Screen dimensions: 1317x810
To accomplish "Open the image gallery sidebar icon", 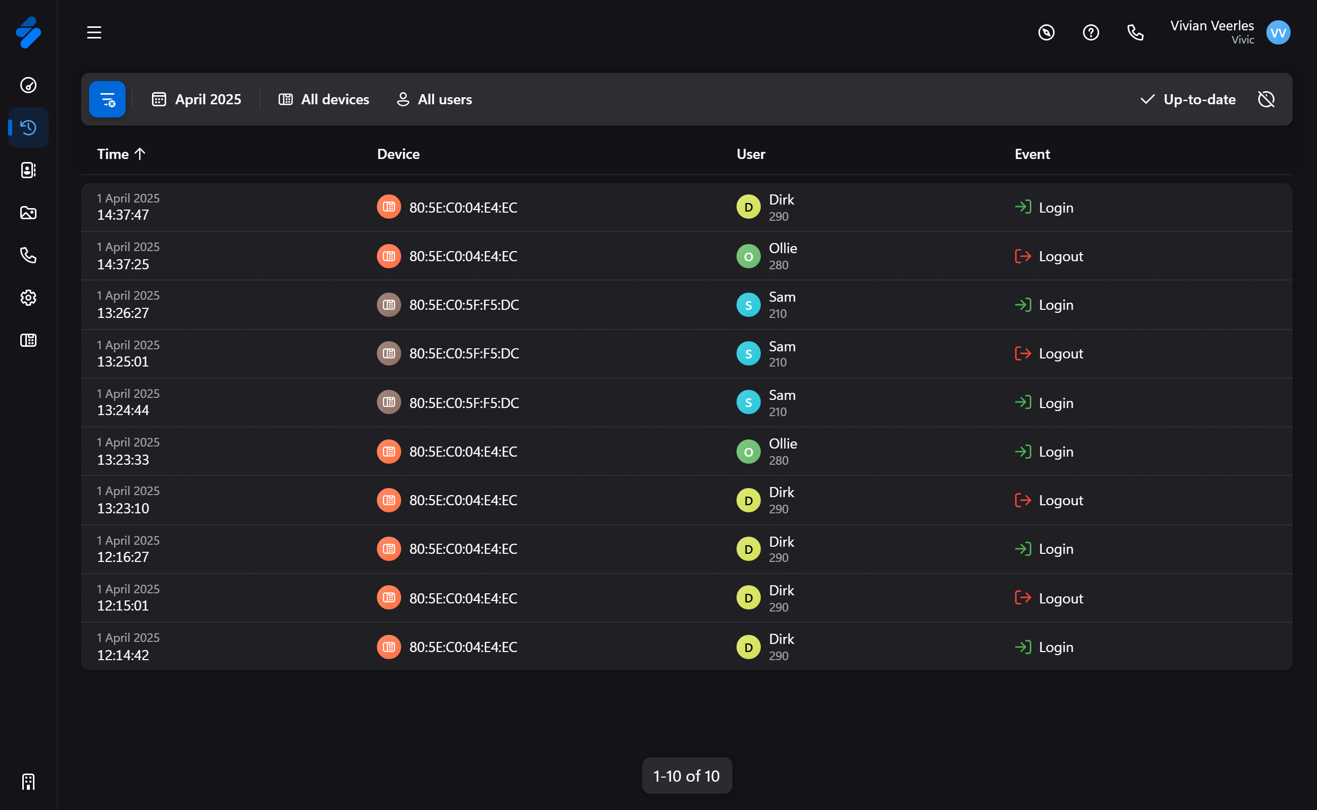I will click(28, 213).
